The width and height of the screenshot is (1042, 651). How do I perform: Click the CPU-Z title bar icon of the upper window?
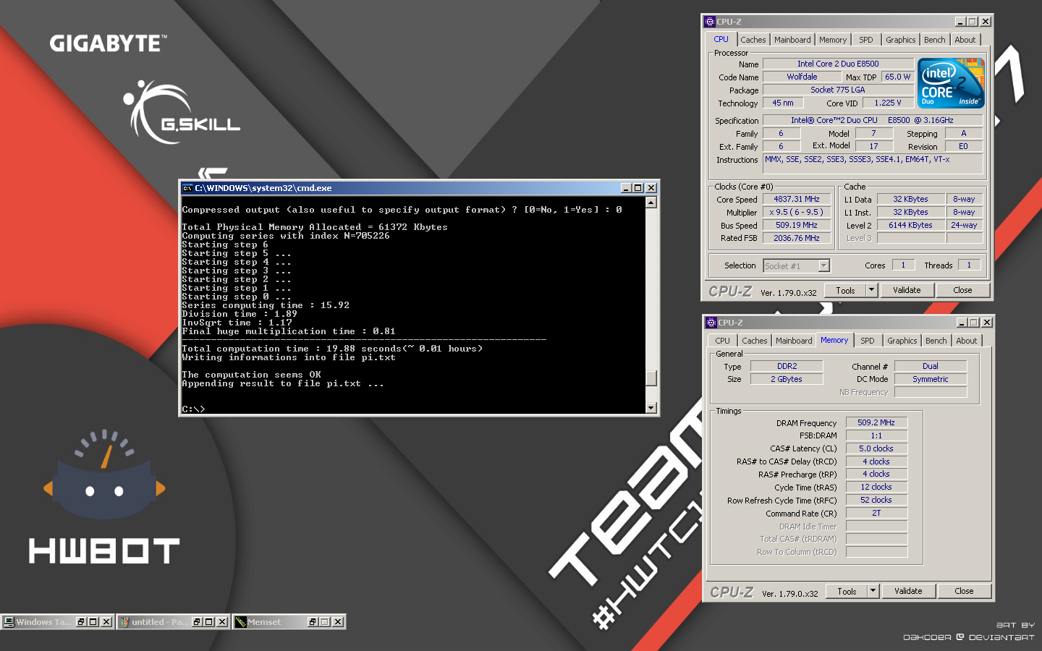tap(710, 22)
